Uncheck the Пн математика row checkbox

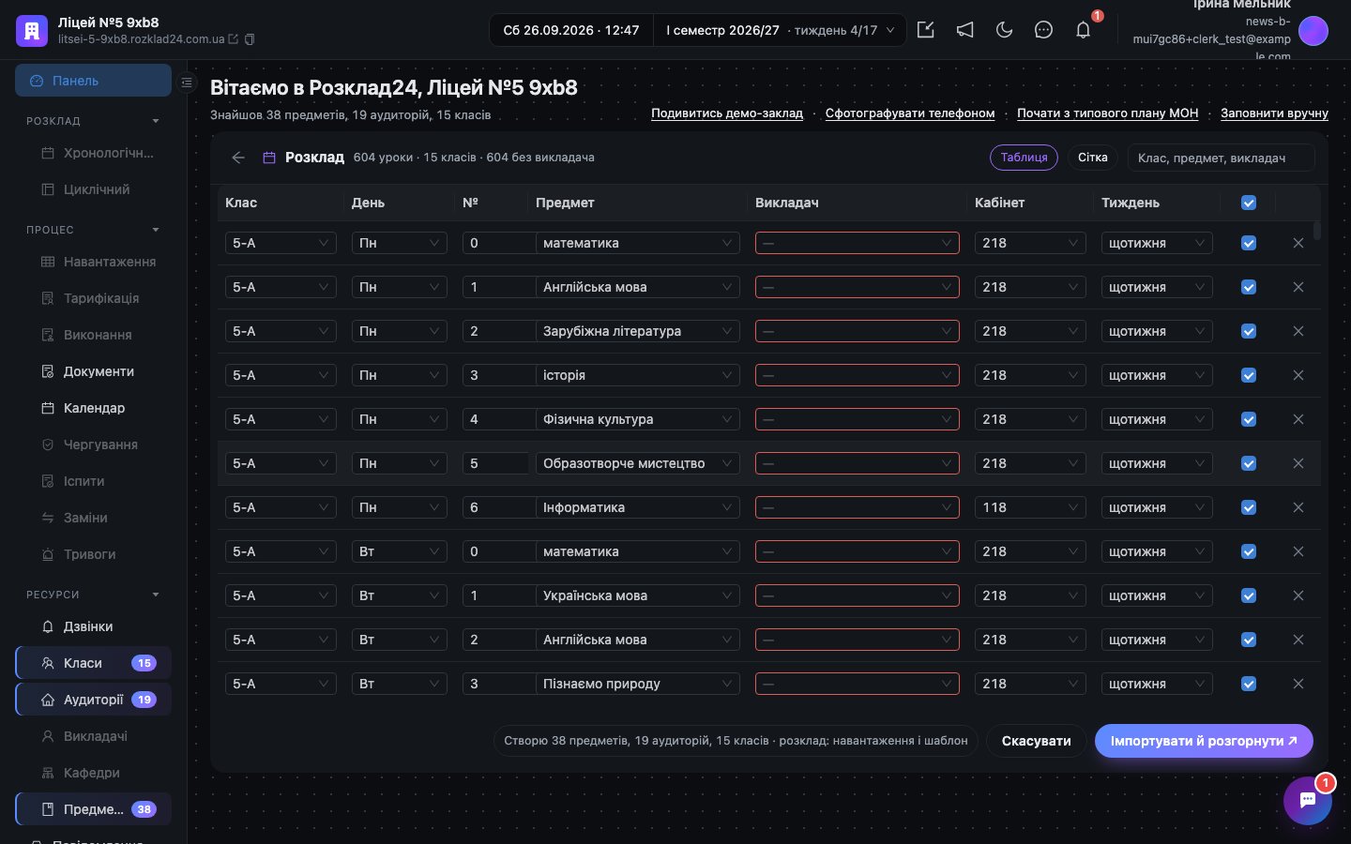tap(1249, 243)
